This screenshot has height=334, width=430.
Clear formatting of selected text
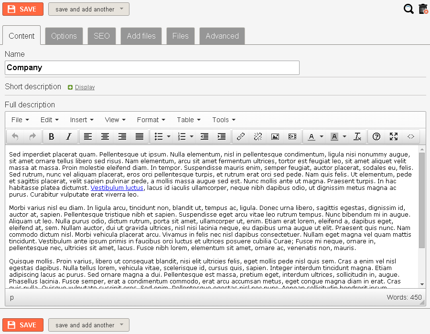point(357,136)
